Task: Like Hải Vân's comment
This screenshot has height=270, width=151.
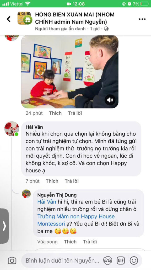Action: pos(52,181)
